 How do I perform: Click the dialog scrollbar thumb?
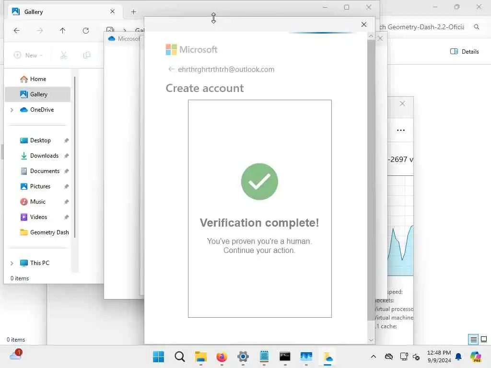(371, 180)
